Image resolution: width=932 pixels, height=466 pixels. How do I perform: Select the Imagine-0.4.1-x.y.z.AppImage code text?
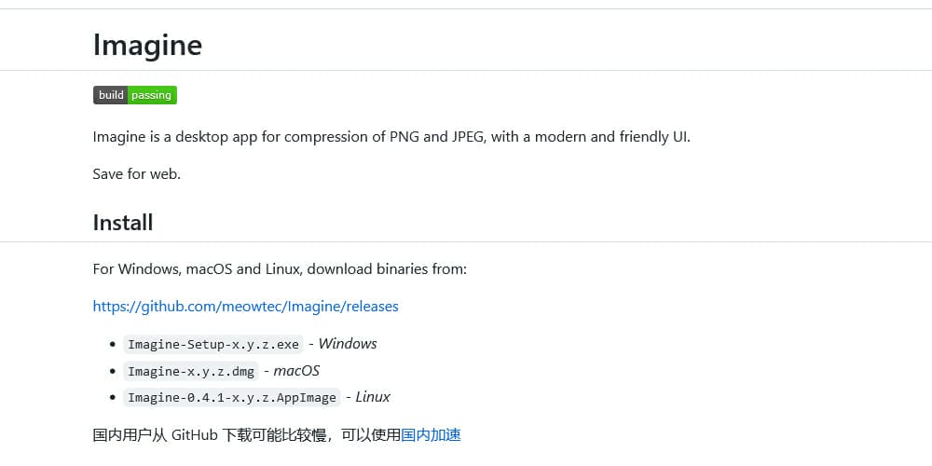click(232, 398)
